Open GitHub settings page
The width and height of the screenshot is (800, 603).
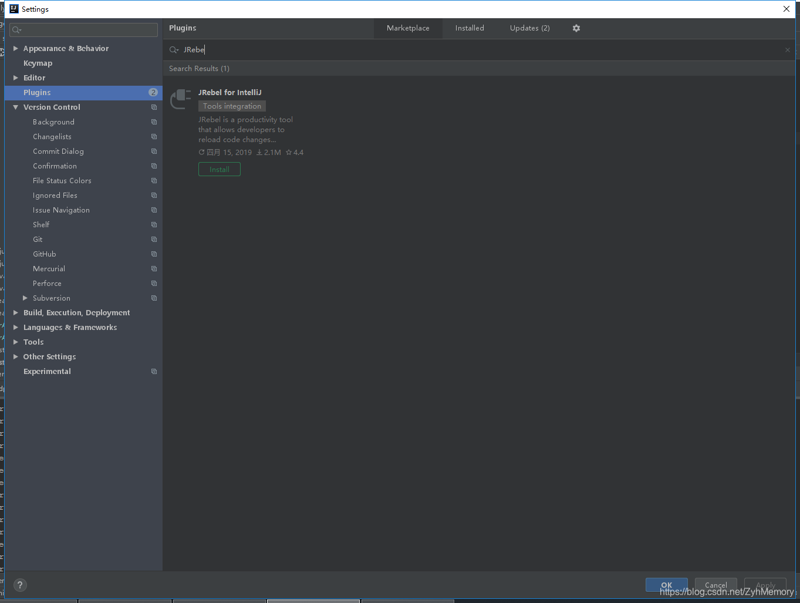tap(45, 254)
